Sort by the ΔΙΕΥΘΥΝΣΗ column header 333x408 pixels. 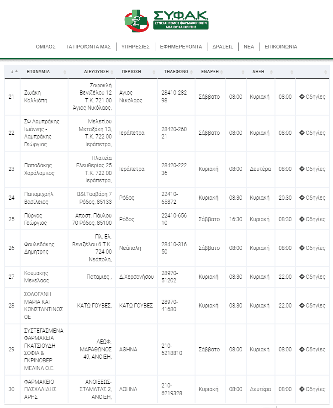coord(92,72)
